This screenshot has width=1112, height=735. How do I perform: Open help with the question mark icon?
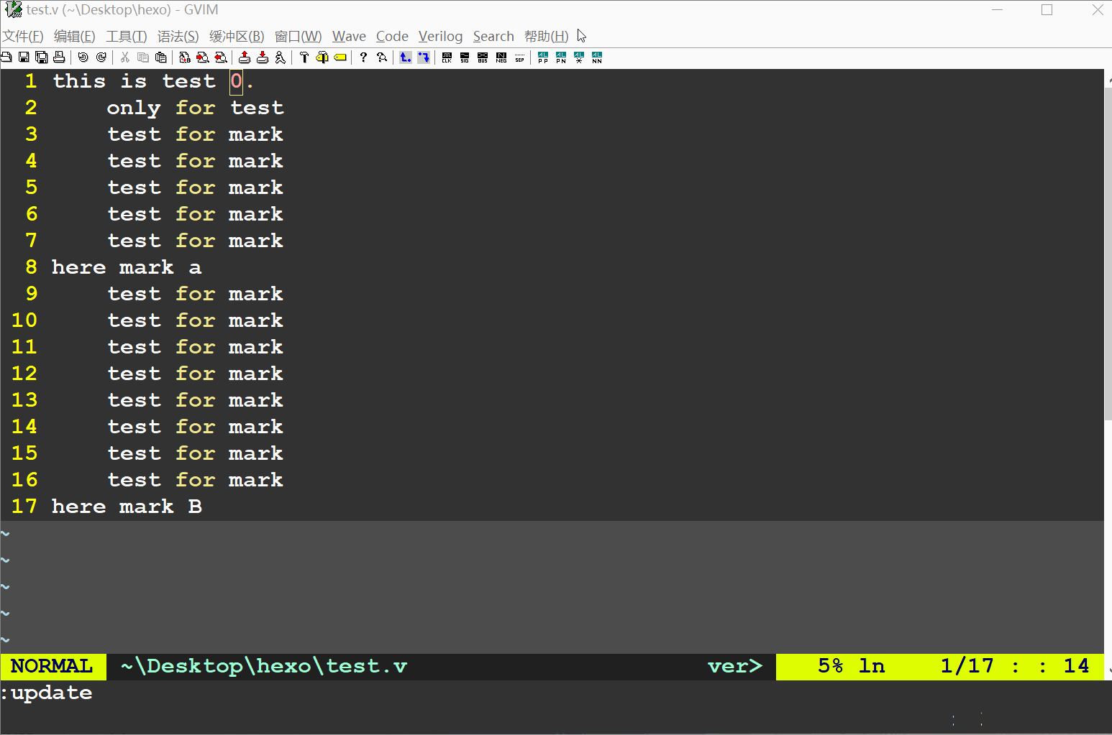coord(363,57)
